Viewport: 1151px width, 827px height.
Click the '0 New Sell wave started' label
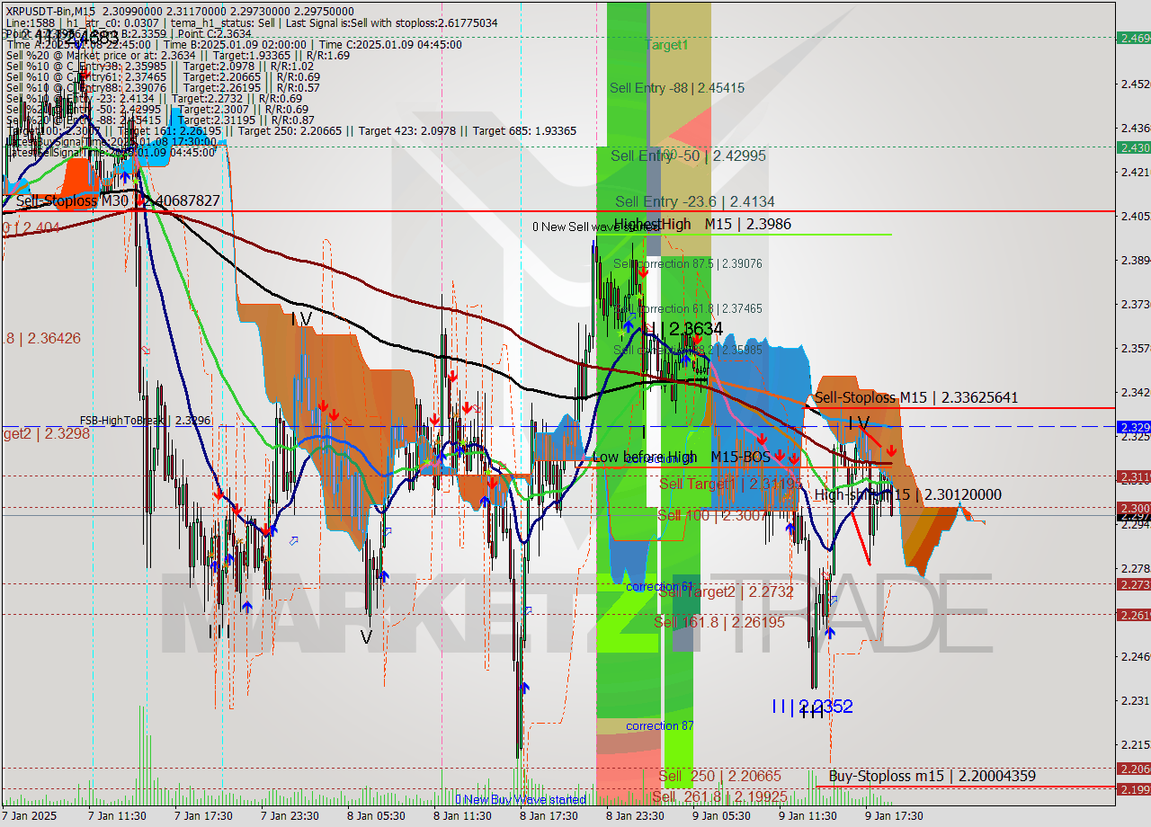pos(597,227)
